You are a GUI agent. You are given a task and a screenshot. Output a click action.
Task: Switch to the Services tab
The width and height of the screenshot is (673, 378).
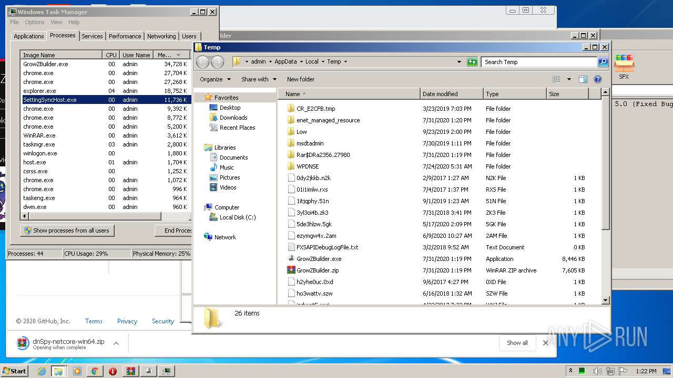point(92,36)
